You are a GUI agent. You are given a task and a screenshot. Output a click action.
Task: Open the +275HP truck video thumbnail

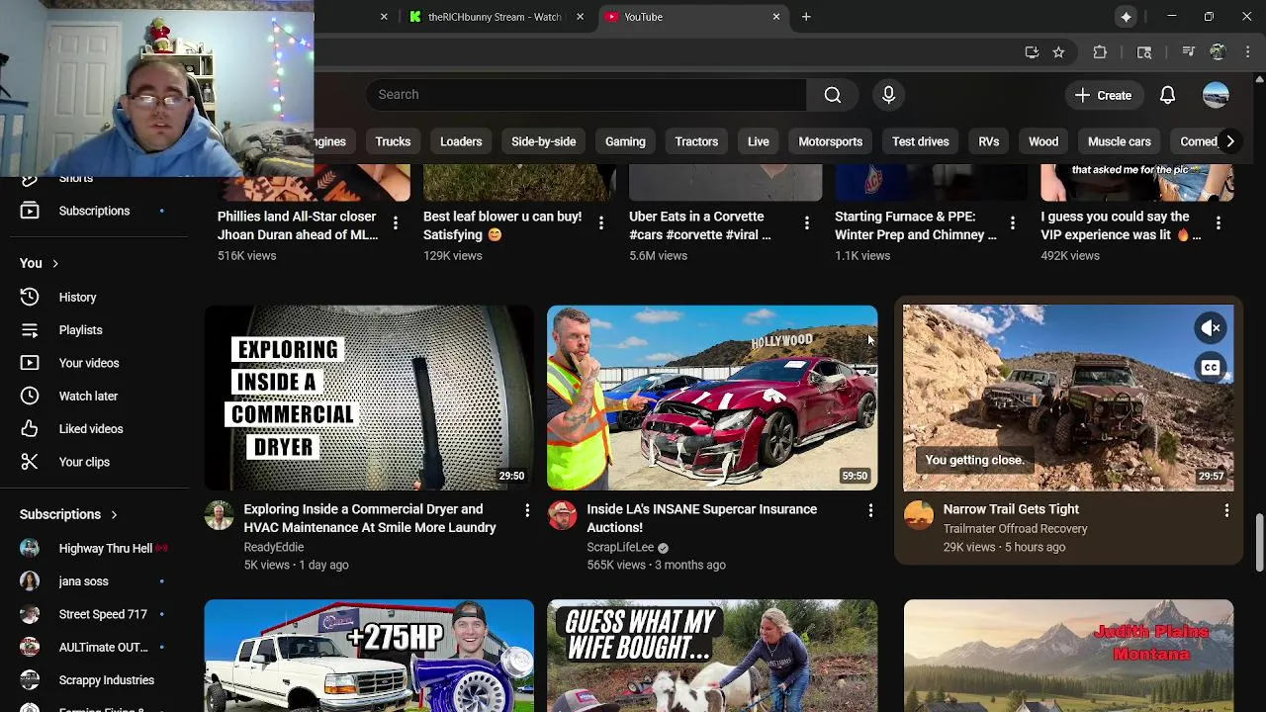coord(369,656)
